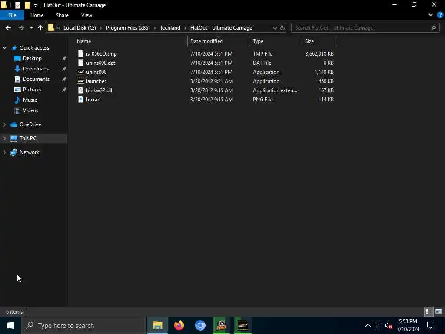Viewport: 445px width, 334px height.
Task: Click the file name binkw32.dll
Action: pyautogui.click(x=99, y=90)
